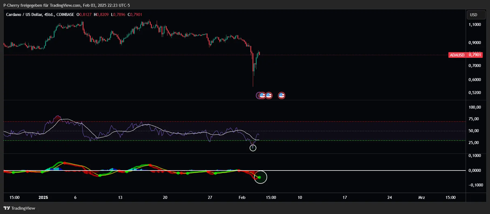Click the 20 date label on time axis

[165, 198]
